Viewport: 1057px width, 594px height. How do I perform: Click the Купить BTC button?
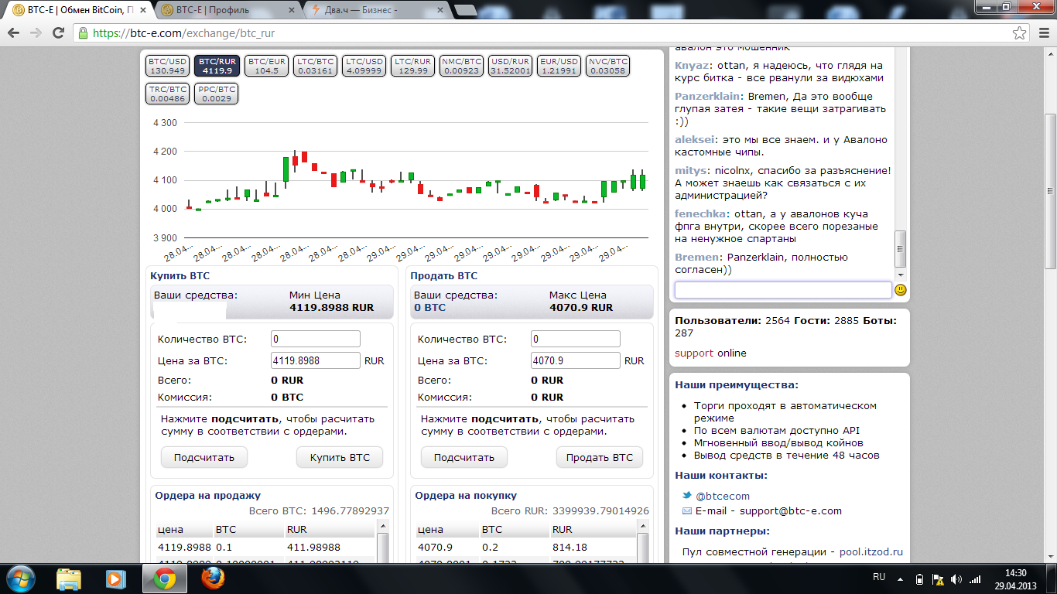[x=340, y=457]
